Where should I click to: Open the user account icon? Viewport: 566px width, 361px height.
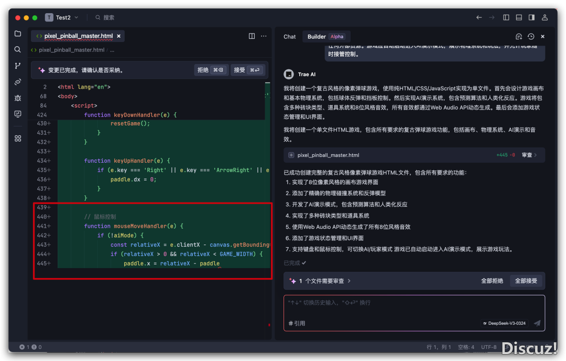coord(545,17)
